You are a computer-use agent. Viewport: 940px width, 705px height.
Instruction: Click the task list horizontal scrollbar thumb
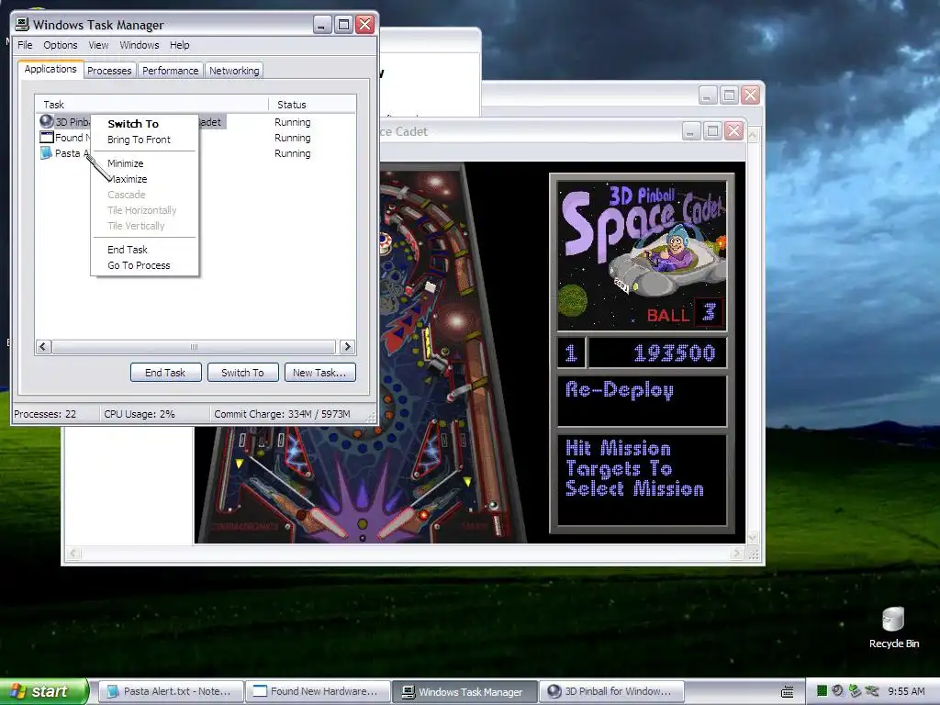tap(194, 346)
